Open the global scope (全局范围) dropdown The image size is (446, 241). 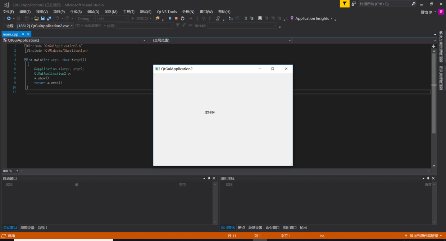pyautogui.click(x=221, y=40)
